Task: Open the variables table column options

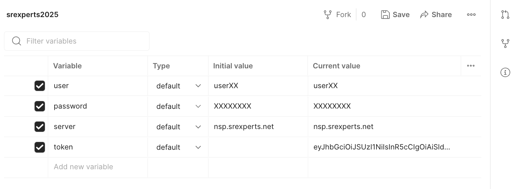Action: [x=470, y=66]
